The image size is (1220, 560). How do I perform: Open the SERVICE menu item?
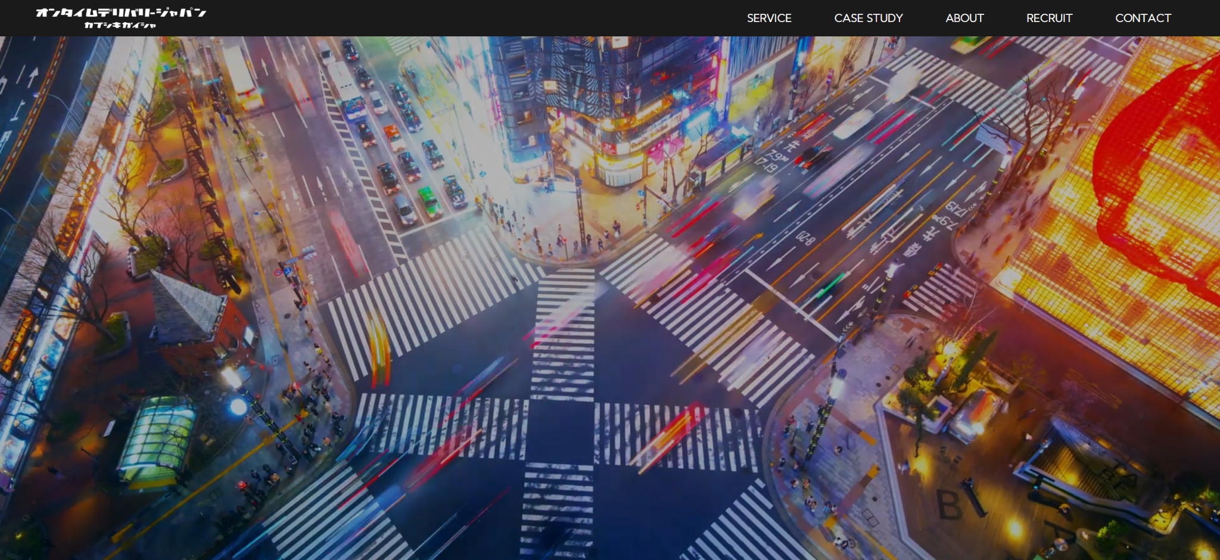pos(769,18)
